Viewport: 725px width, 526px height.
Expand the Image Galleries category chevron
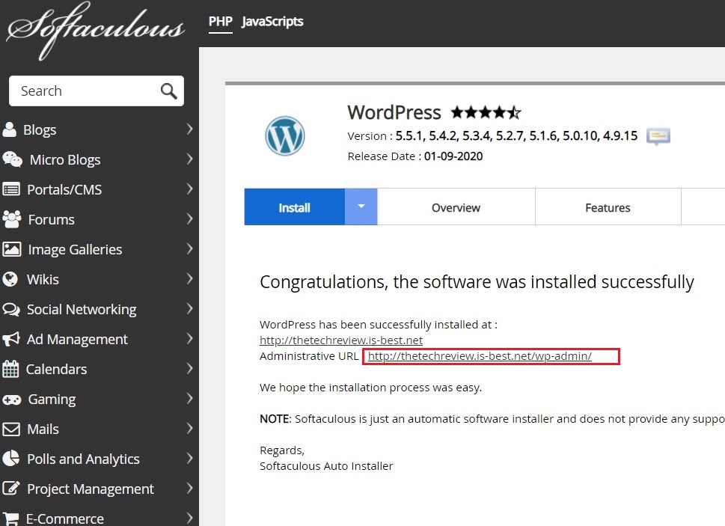pos(189,249)
